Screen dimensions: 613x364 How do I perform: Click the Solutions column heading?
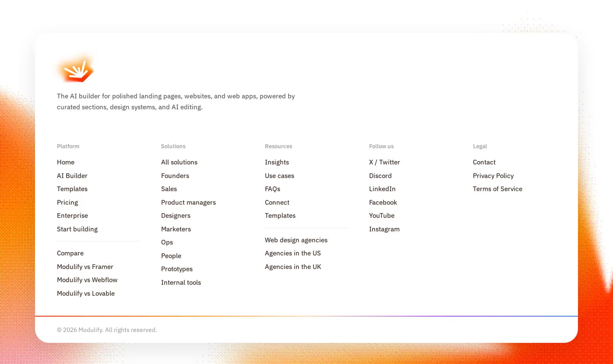173,146
